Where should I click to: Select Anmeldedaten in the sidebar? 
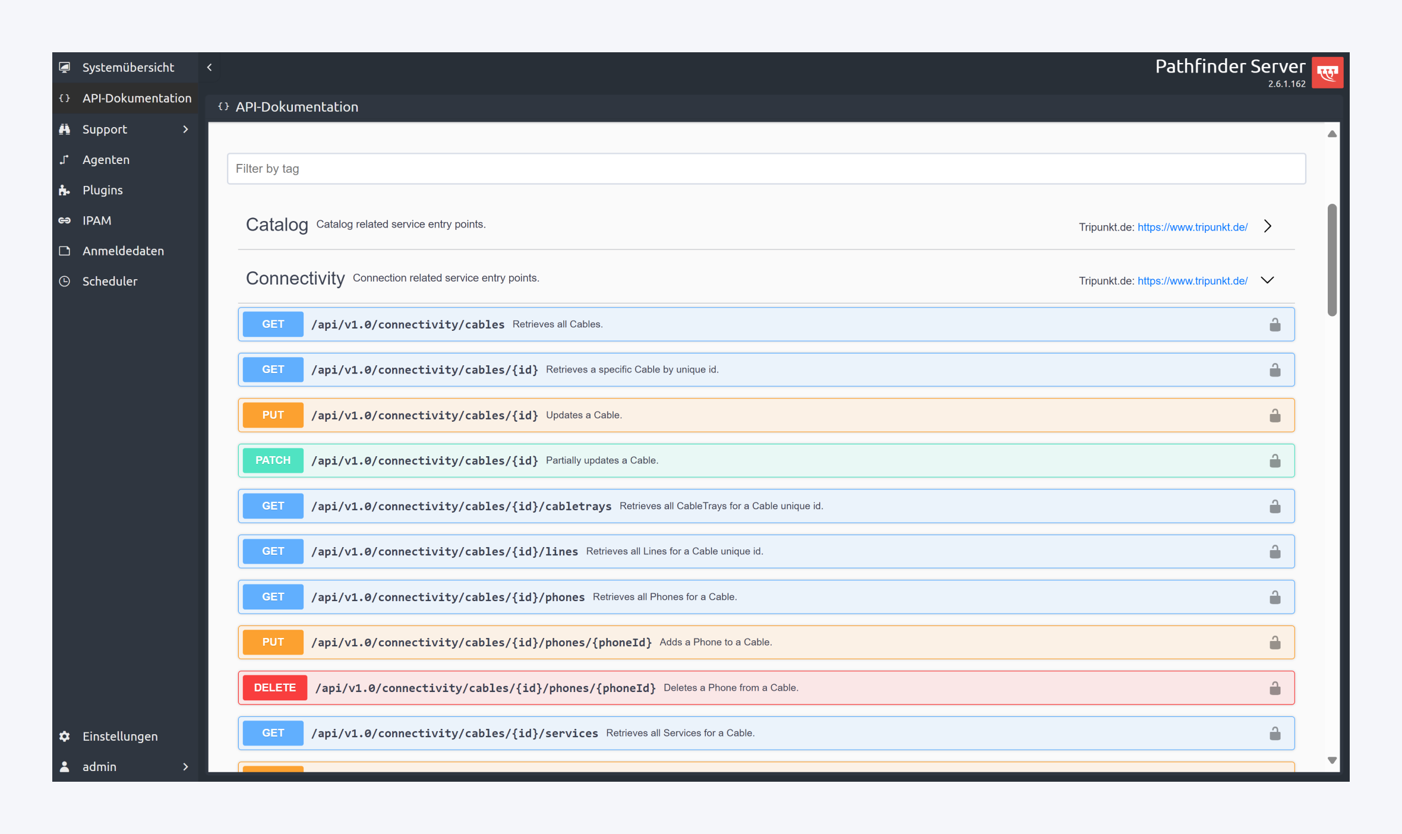[x=65, y=251]
